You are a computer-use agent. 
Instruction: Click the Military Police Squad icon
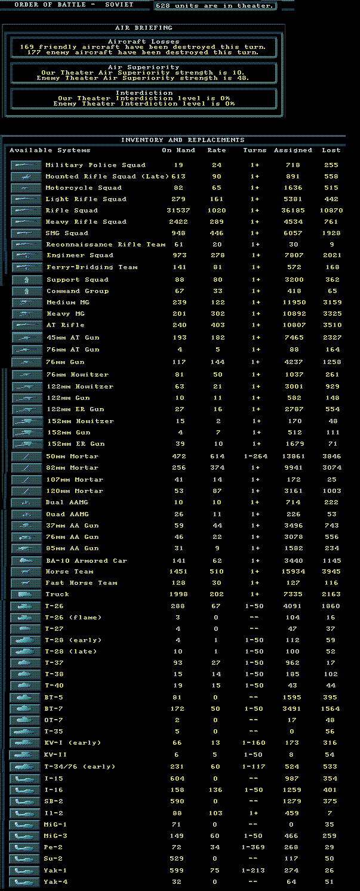click(26, 165)
